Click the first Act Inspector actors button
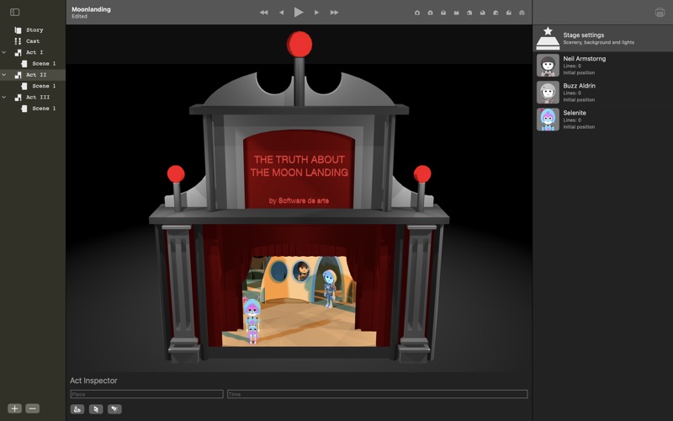The width and height of the screenshot is (673, 421). [77, 409]
